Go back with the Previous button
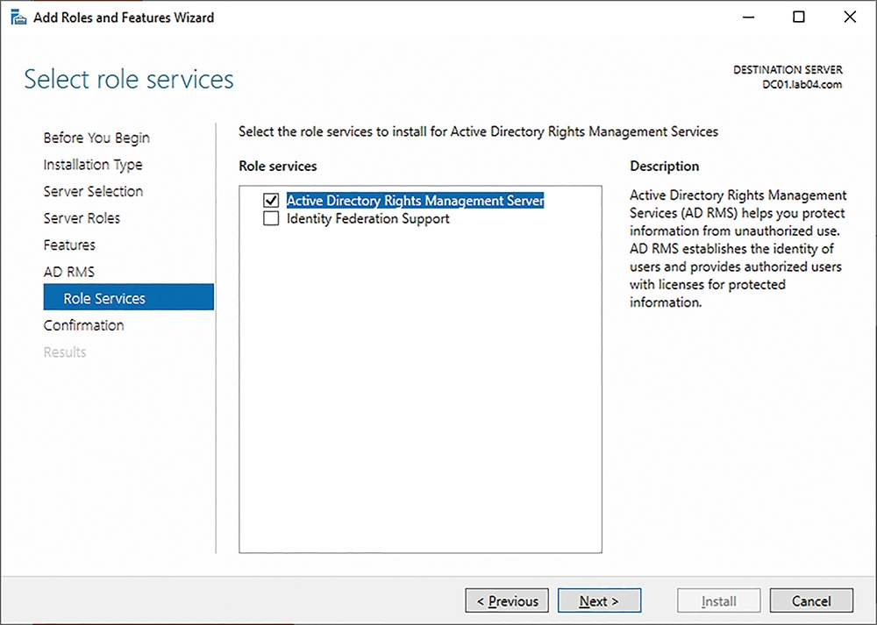The height and width of the screenshot is (625, 877). pyautogui.click(x=507, y=601)
